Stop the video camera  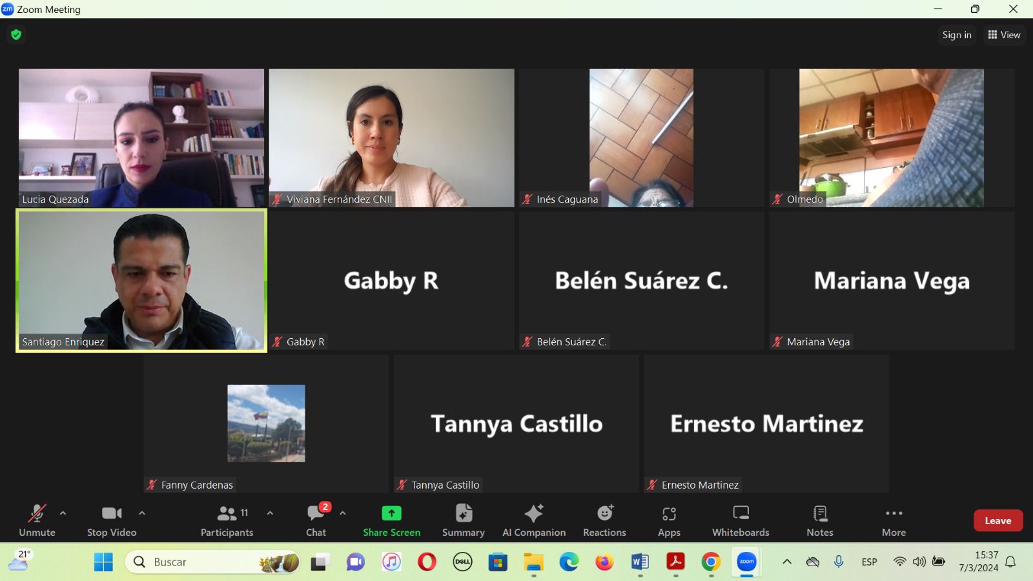click(112, 520)
